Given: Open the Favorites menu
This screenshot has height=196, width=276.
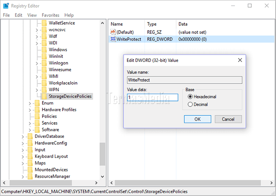Looking at the screenshot, I should click(x=51, y=15).
